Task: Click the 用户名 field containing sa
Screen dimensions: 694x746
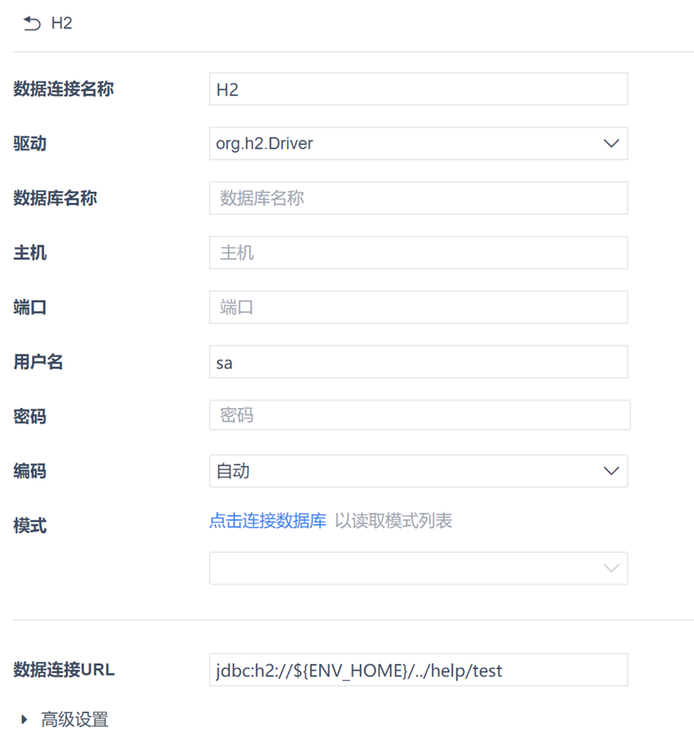Action: point(418,362)
